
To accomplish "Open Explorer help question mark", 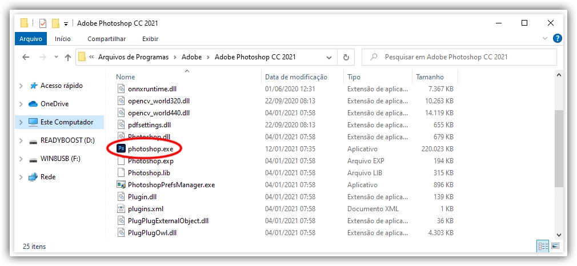I will (558, 38).
